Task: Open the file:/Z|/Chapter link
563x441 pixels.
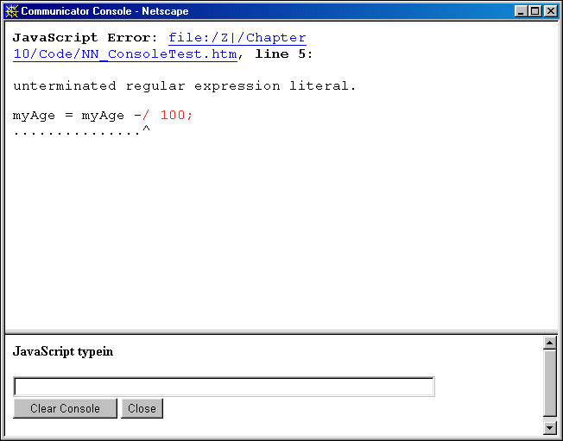Action: [237, 38]
